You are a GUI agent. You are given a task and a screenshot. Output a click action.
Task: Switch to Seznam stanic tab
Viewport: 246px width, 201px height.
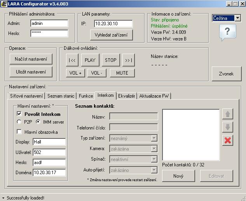[x=61, y=96]
